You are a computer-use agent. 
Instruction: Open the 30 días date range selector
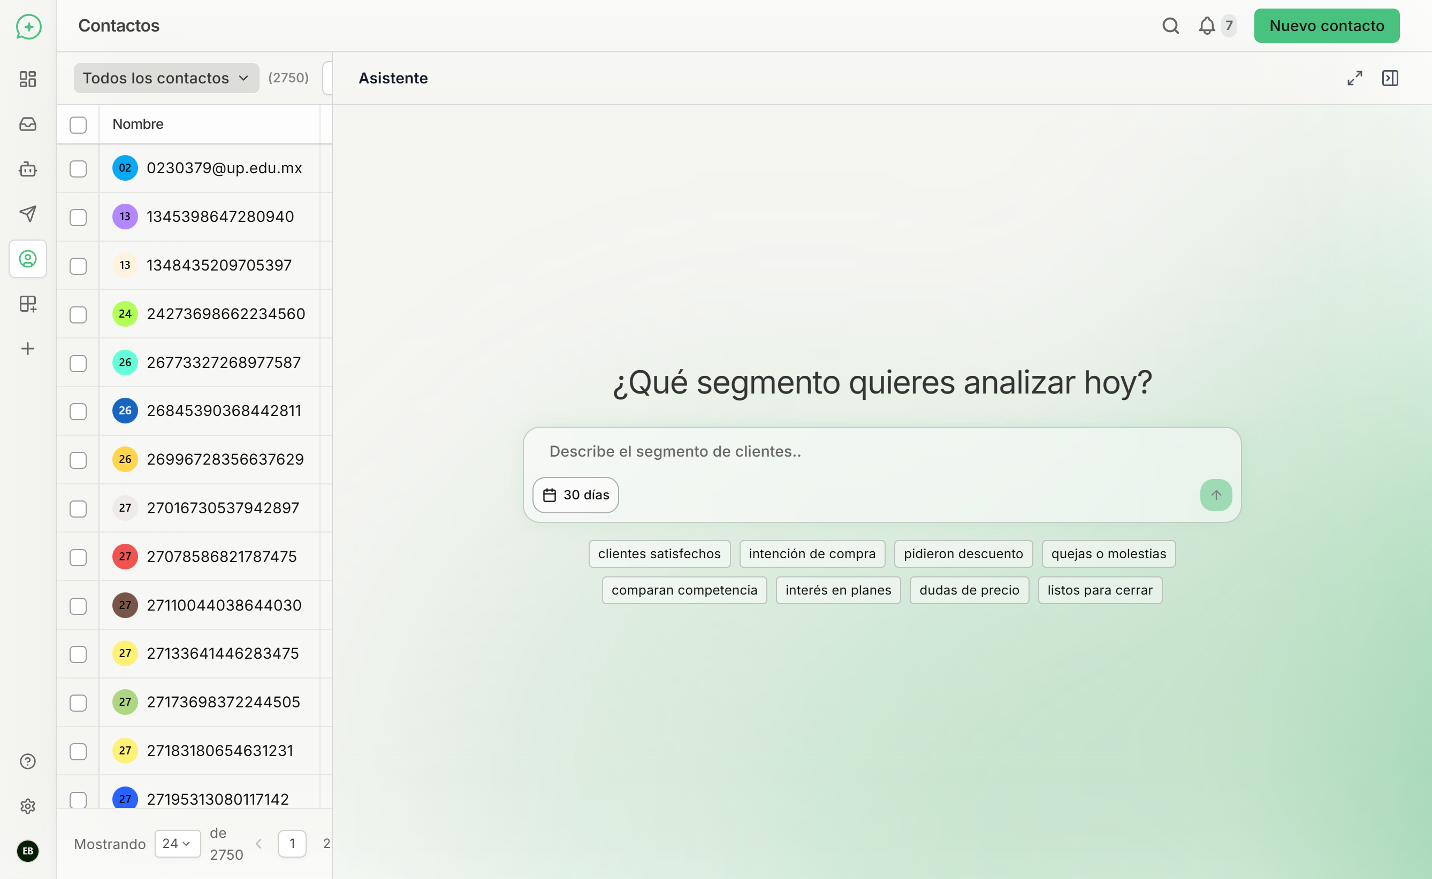point(575,495)
